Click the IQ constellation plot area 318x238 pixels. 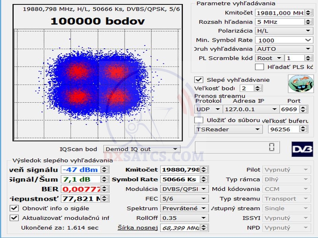[x=97, y=83]
